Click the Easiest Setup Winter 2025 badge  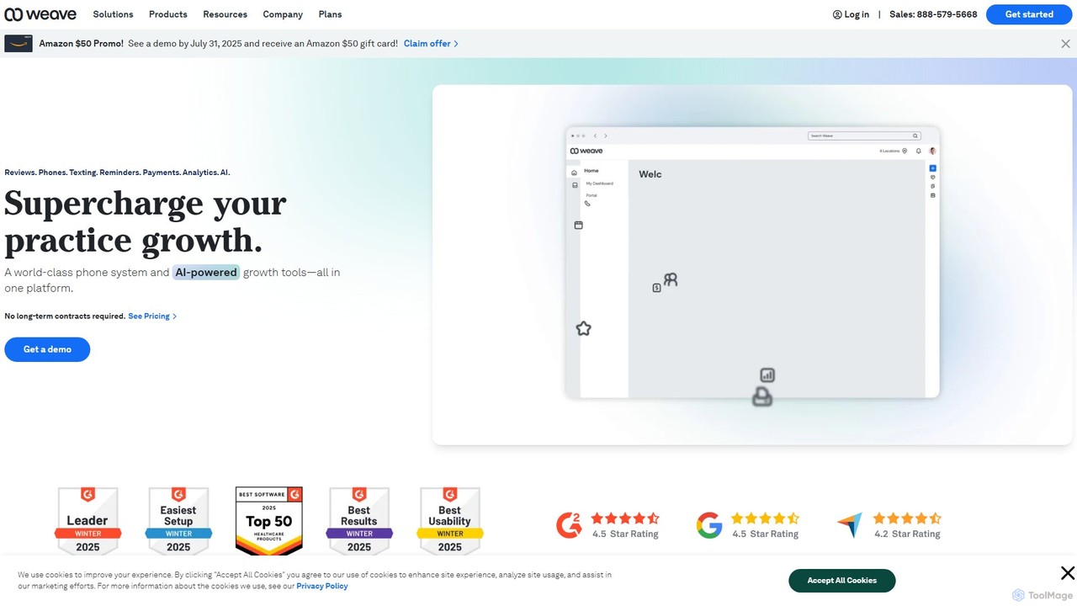(178, 521)
